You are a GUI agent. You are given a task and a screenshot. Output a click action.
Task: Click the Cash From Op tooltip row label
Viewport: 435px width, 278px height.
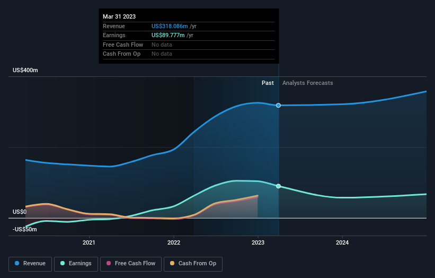pos(121,54)
